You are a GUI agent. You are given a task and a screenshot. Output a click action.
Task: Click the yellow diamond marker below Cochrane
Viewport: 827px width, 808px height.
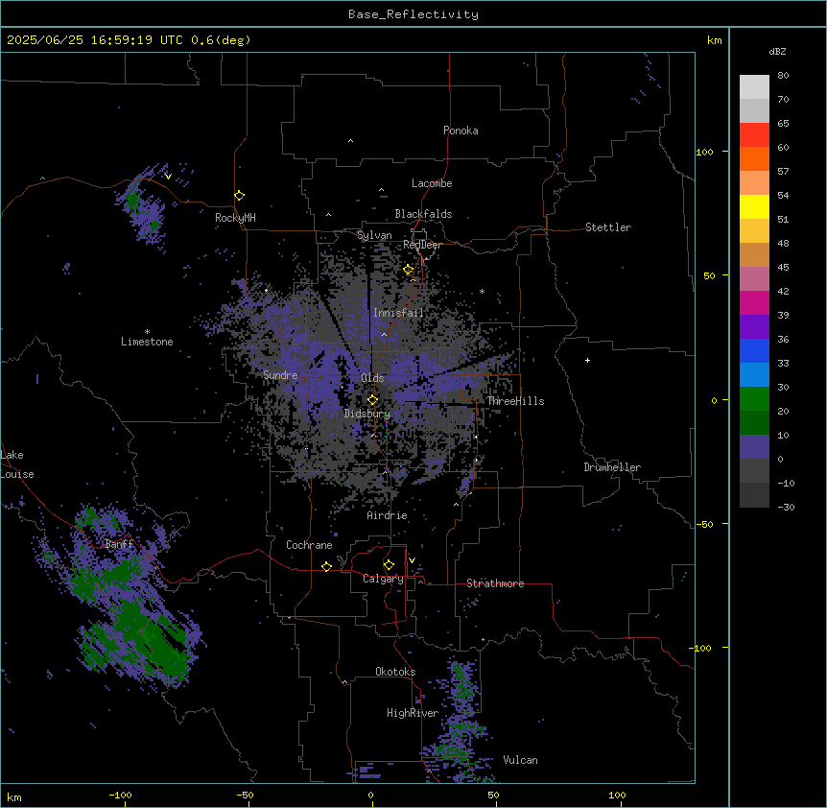click(326, 566)
